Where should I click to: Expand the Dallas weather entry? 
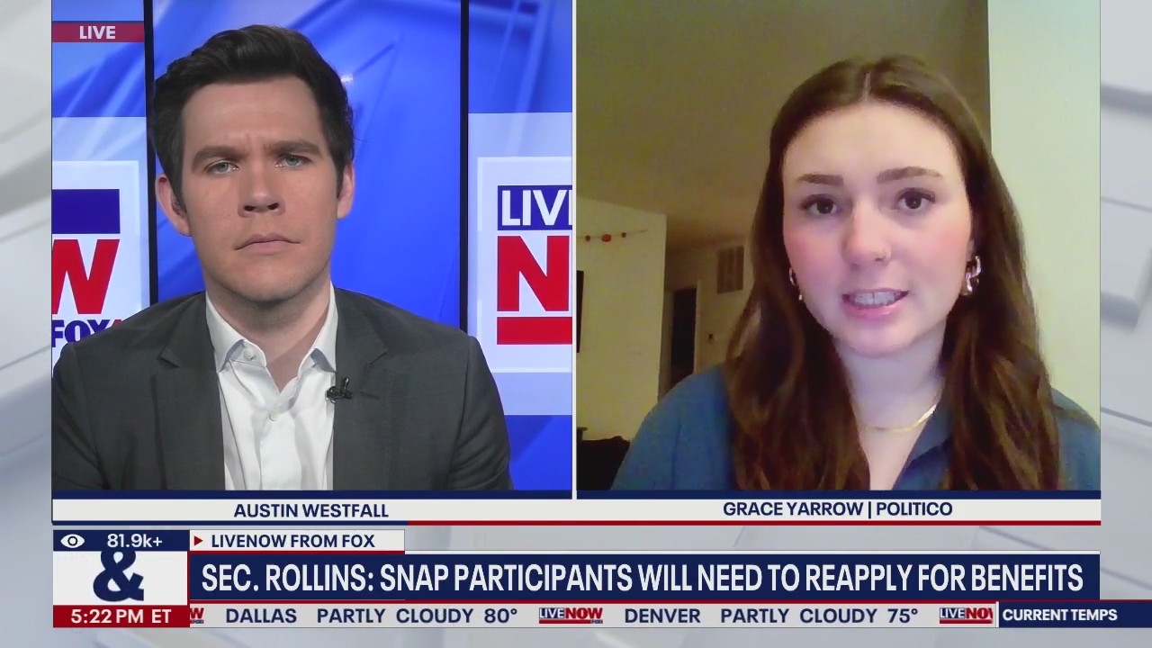[x=263, y=616]
